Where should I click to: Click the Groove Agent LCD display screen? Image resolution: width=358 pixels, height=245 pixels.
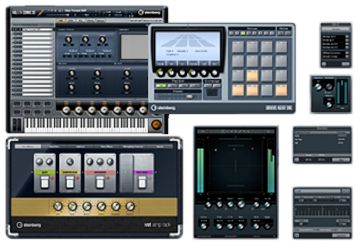[x=188, y=48]
